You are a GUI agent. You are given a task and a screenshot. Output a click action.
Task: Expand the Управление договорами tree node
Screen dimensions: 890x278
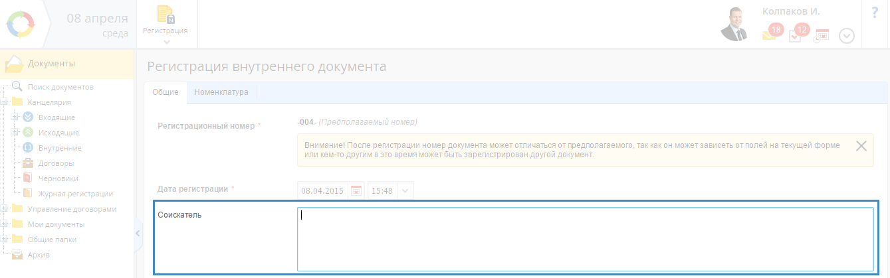click(4, 208)
